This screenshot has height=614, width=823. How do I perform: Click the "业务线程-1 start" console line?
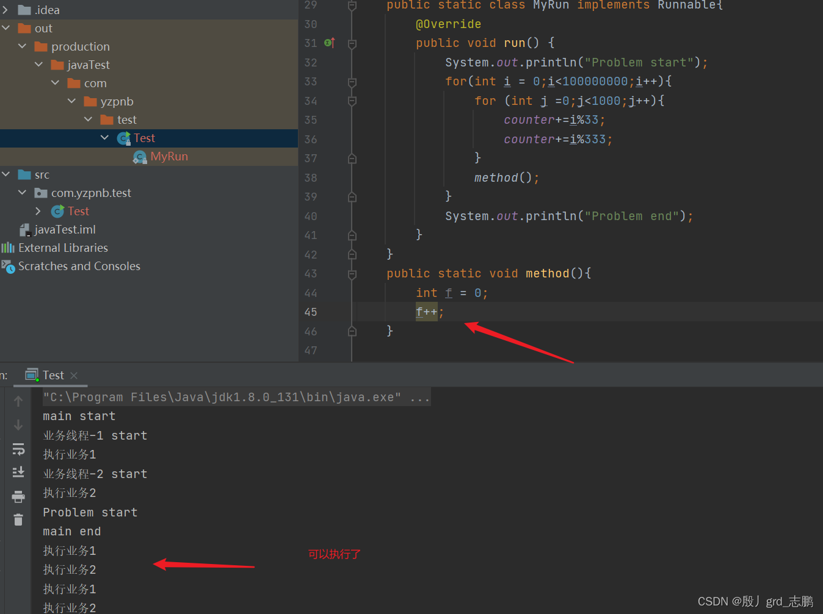pos(95,435)
